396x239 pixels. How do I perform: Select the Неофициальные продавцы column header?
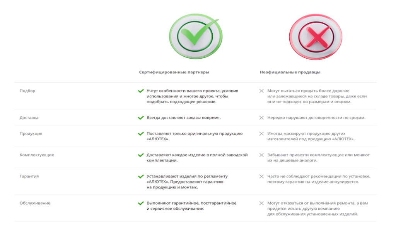click(x=290, y=72)
